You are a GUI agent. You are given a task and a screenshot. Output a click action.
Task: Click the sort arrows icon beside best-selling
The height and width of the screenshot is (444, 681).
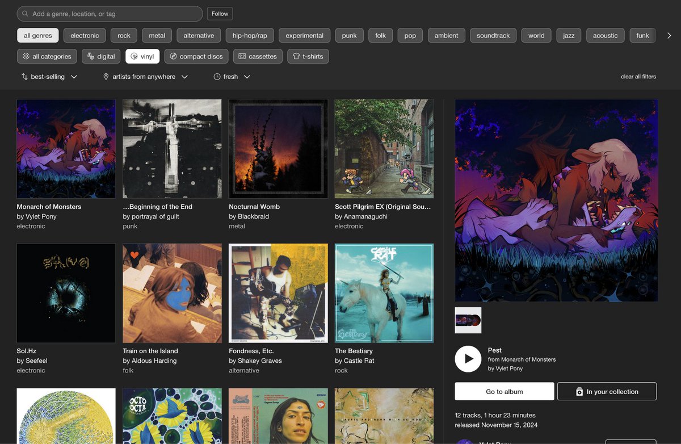(24, 77)
